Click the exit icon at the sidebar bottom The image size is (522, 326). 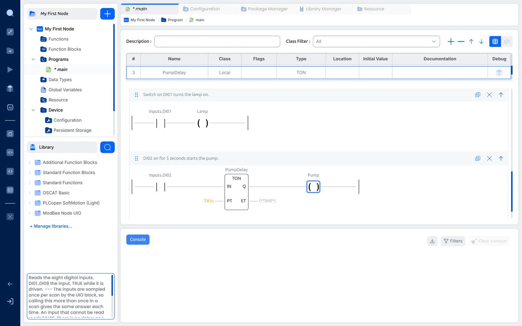pos(10,301)
